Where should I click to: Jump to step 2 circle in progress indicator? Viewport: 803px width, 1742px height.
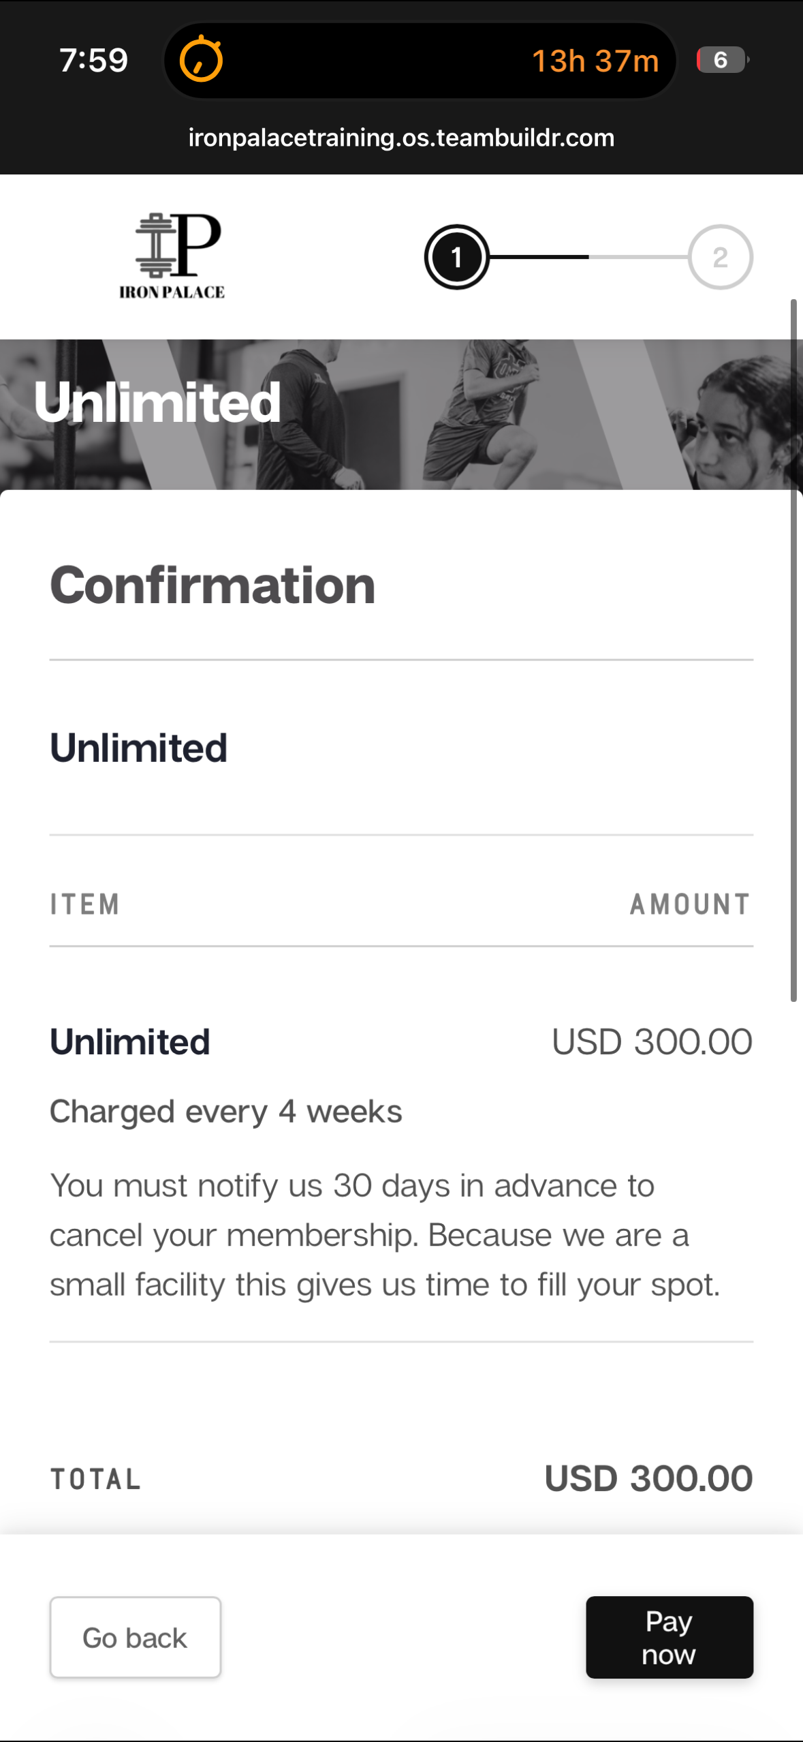pos(720,257)
